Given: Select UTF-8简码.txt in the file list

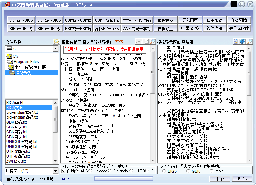Looking at the screenshot, I should tap(29, 156).
